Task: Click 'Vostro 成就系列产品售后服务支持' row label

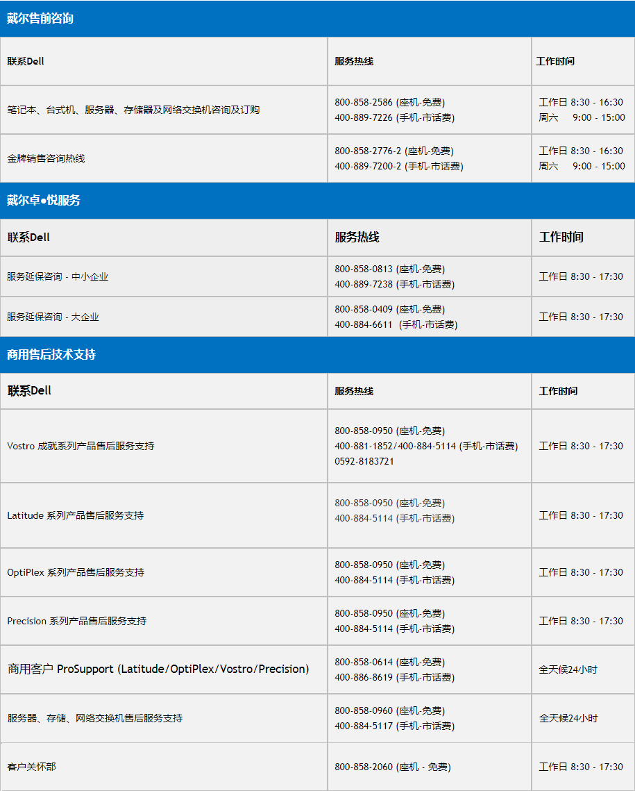Action: coord(81,446)
